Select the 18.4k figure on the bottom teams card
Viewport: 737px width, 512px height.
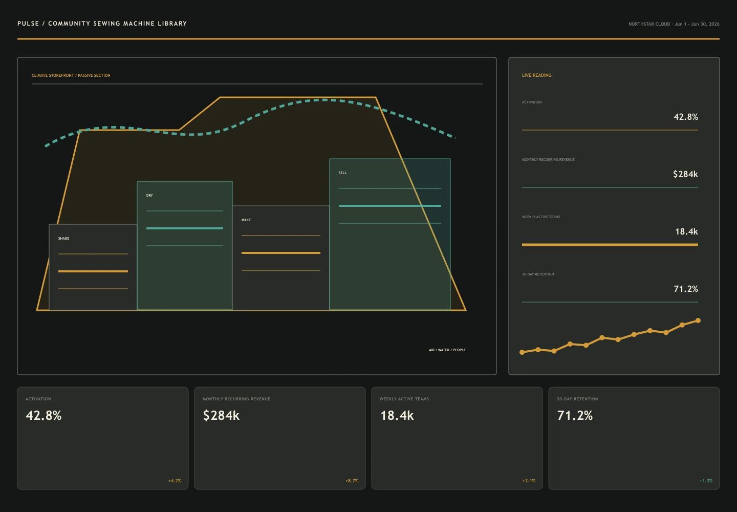pyautogui.click(x=397, y=415)
